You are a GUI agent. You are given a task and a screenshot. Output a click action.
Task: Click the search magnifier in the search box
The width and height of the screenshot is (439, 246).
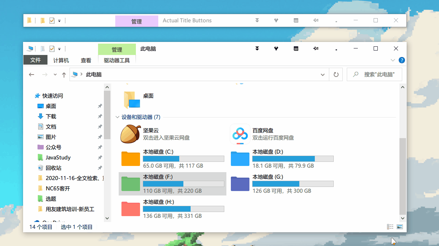[355, 74]
